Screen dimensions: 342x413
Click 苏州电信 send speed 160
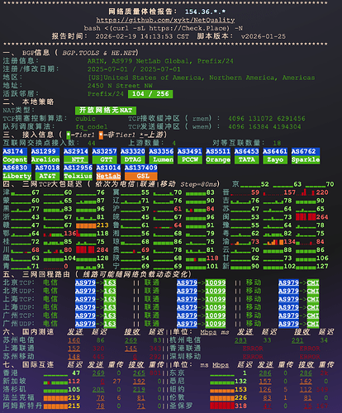74,340
